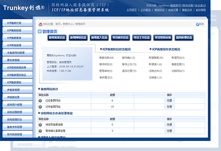Click the 备案总数(44) status link

pos(107,58)
